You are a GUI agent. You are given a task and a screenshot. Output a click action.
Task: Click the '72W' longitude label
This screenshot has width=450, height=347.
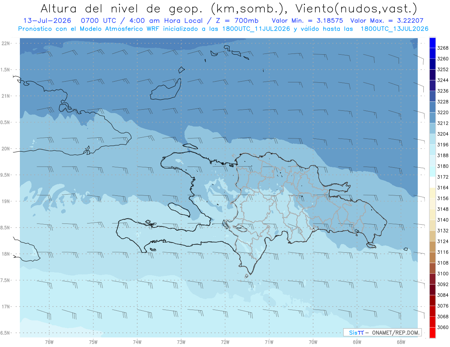click(225, 342)
